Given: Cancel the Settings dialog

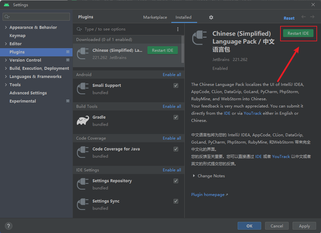Looking at the screenshot, I should click(277, 226).
